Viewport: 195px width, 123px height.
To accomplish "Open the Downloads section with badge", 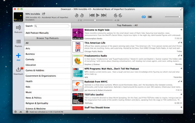I will pos(18,71).
